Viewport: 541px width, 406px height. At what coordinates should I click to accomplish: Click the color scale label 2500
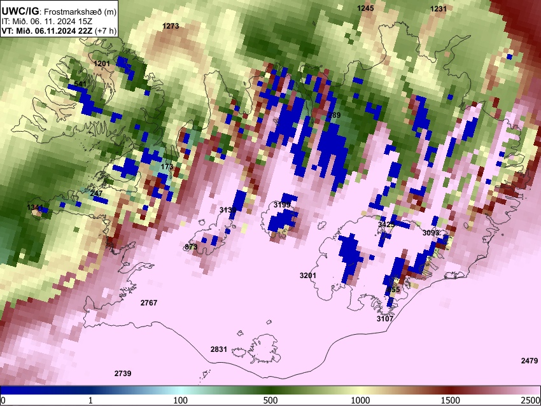click(531, 400)
